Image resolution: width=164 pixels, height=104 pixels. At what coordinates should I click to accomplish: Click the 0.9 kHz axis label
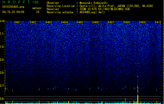click(x=2, y=60)
